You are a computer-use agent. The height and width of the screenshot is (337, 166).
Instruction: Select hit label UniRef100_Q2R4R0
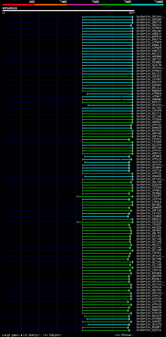149,85
